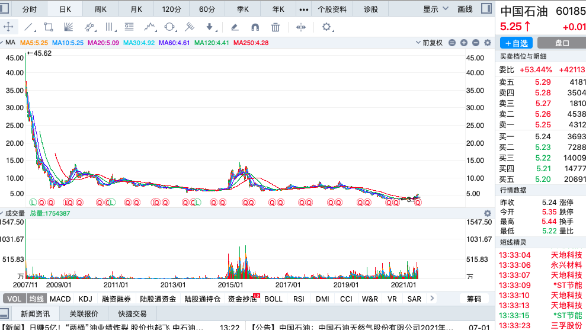Toggle the MA indicator checkmark
Viewport: 586px width, 330px height.
click(x=2, y=43)
